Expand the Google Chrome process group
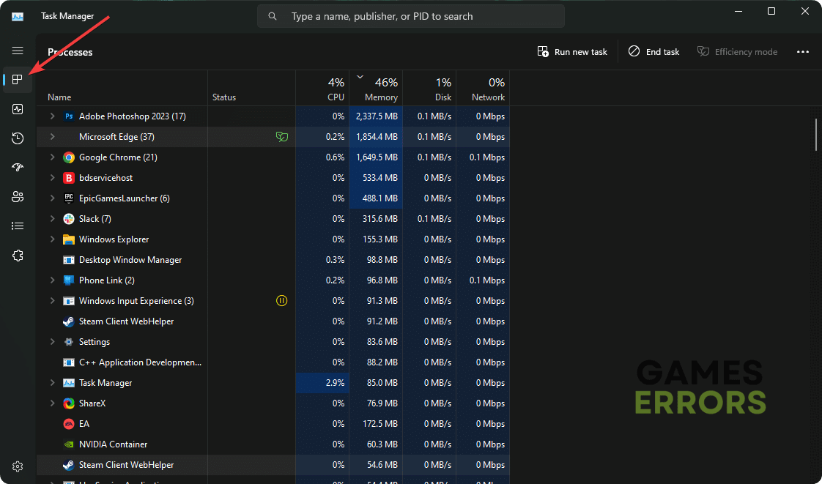822x484 pixels. pos(52,157)
